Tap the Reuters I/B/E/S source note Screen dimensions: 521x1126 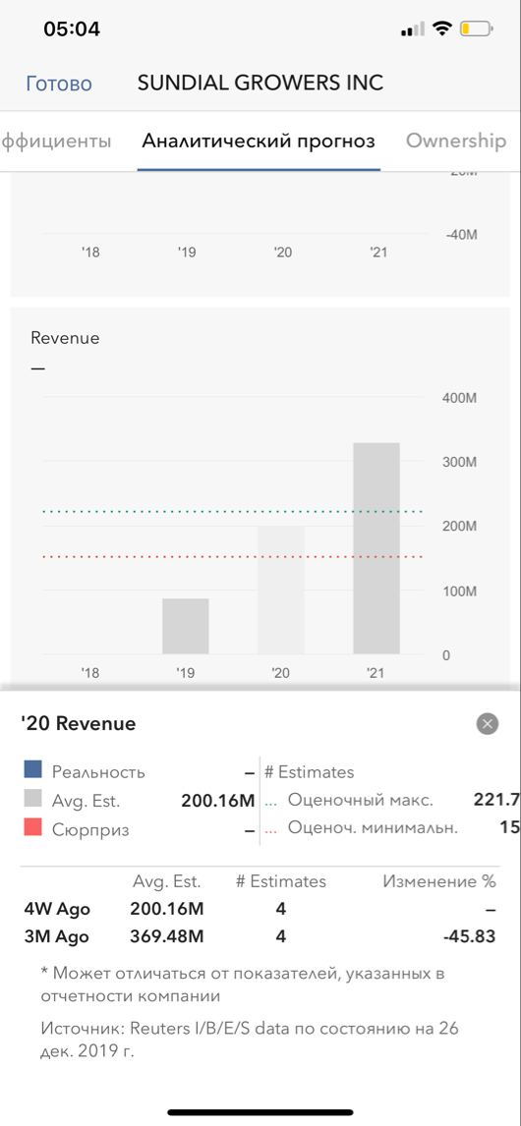[x=250, y=1041]
